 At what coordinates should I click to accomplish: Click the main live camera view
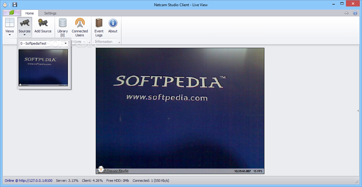pyautogui.click(x=180, y=111)
